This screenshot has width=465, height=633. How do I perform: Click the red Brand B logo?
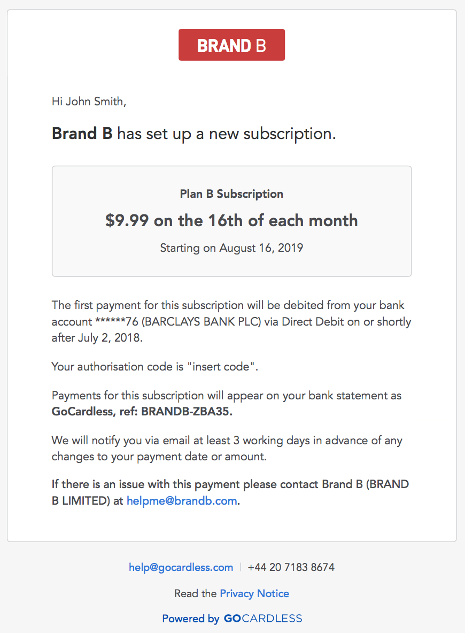[231, 45]
